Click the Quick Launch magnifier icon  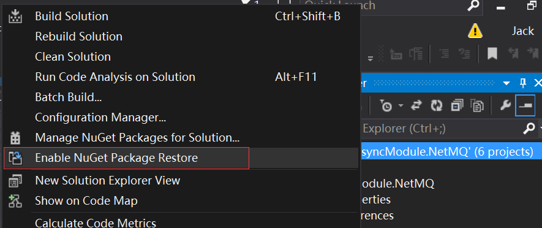click(473, 5)
